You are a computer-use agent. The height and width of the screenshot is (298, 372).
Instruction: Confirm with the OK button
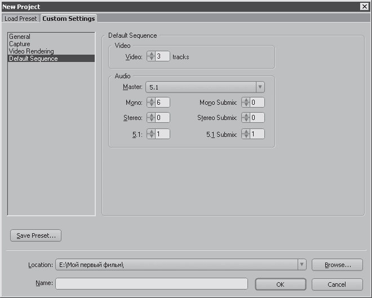(281, 284)
